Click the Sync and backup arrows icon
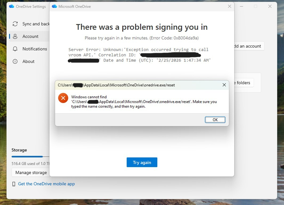The width and height of the screenshot is (284, 205). click(15, 24)
